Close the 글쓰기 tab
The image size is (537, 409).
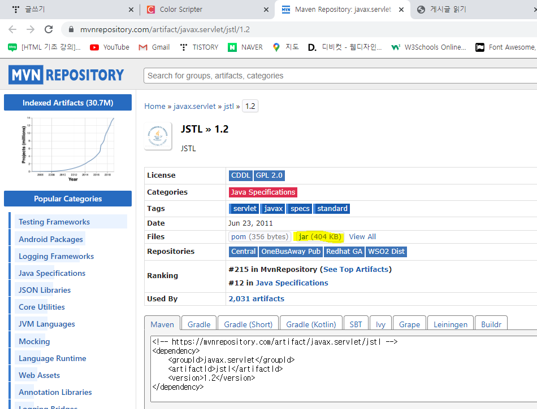[131, 10]
